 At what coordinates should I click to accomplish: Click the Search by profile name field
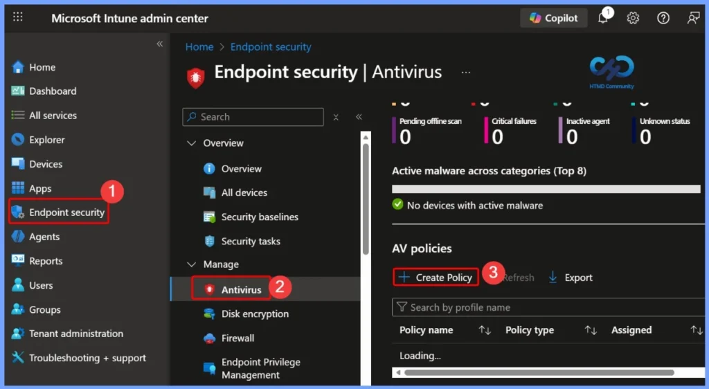click(x=548, y=307)
